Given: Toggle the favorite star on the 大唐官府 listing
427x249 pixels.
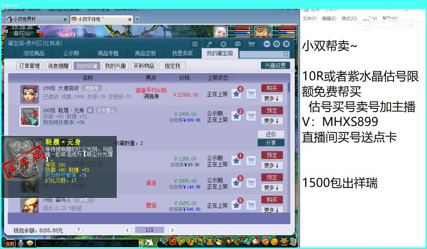Looking at the screenshot, I should pyautogui.click(x=236, y=94).
